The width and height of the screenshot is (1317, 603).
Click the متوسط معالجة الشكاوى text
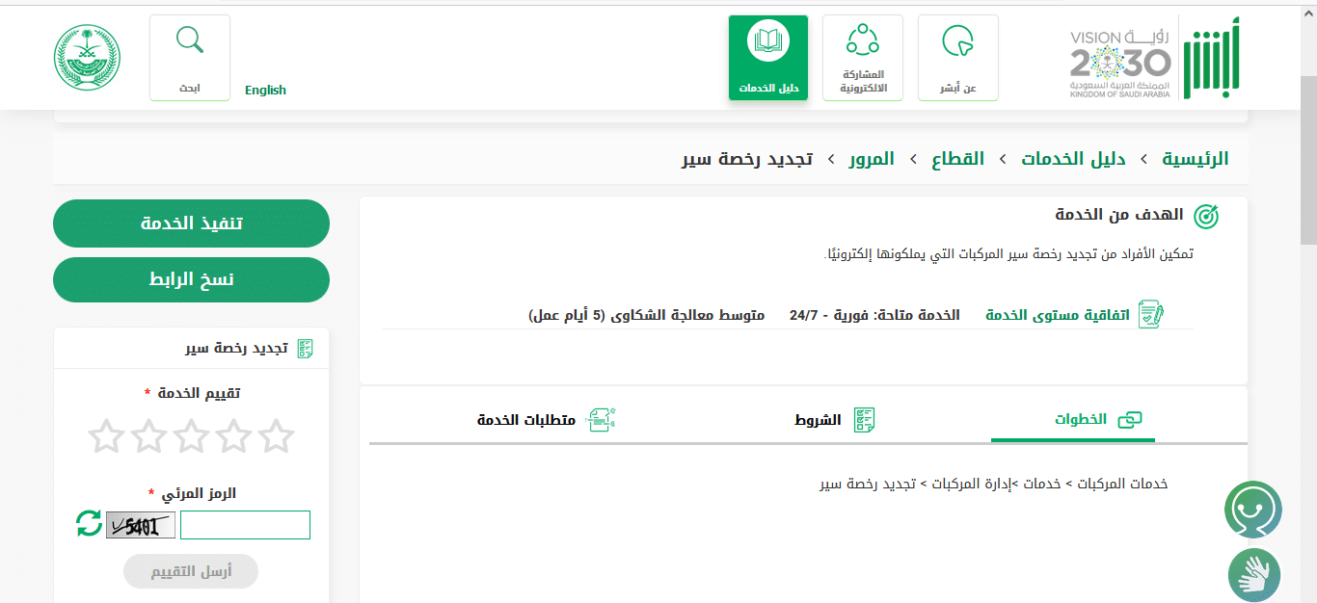pos(647,315)
